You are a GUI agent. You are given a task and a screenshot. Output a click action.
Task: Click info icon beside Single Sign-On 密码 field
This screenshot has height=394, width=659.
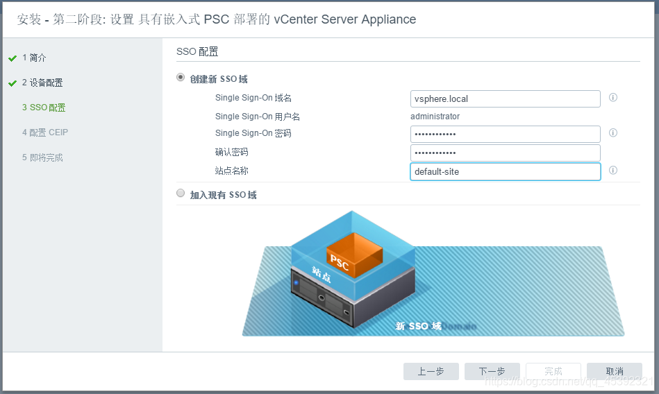[613, 132]
